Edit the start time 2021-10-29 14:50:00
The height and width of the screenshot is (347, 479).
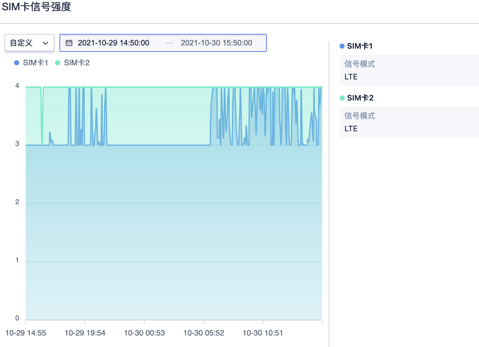(114, 43)
